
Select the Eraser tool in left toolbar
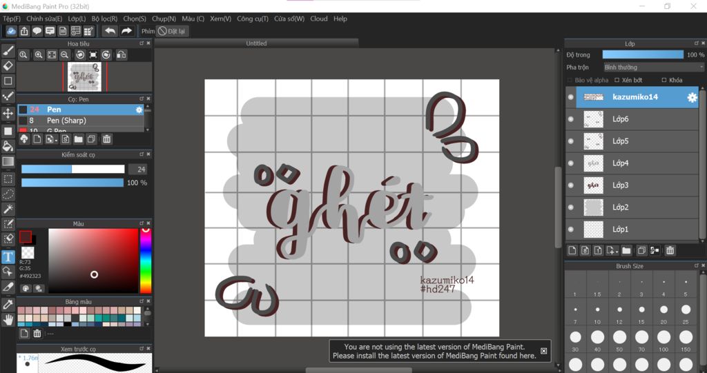pos(8,65)
